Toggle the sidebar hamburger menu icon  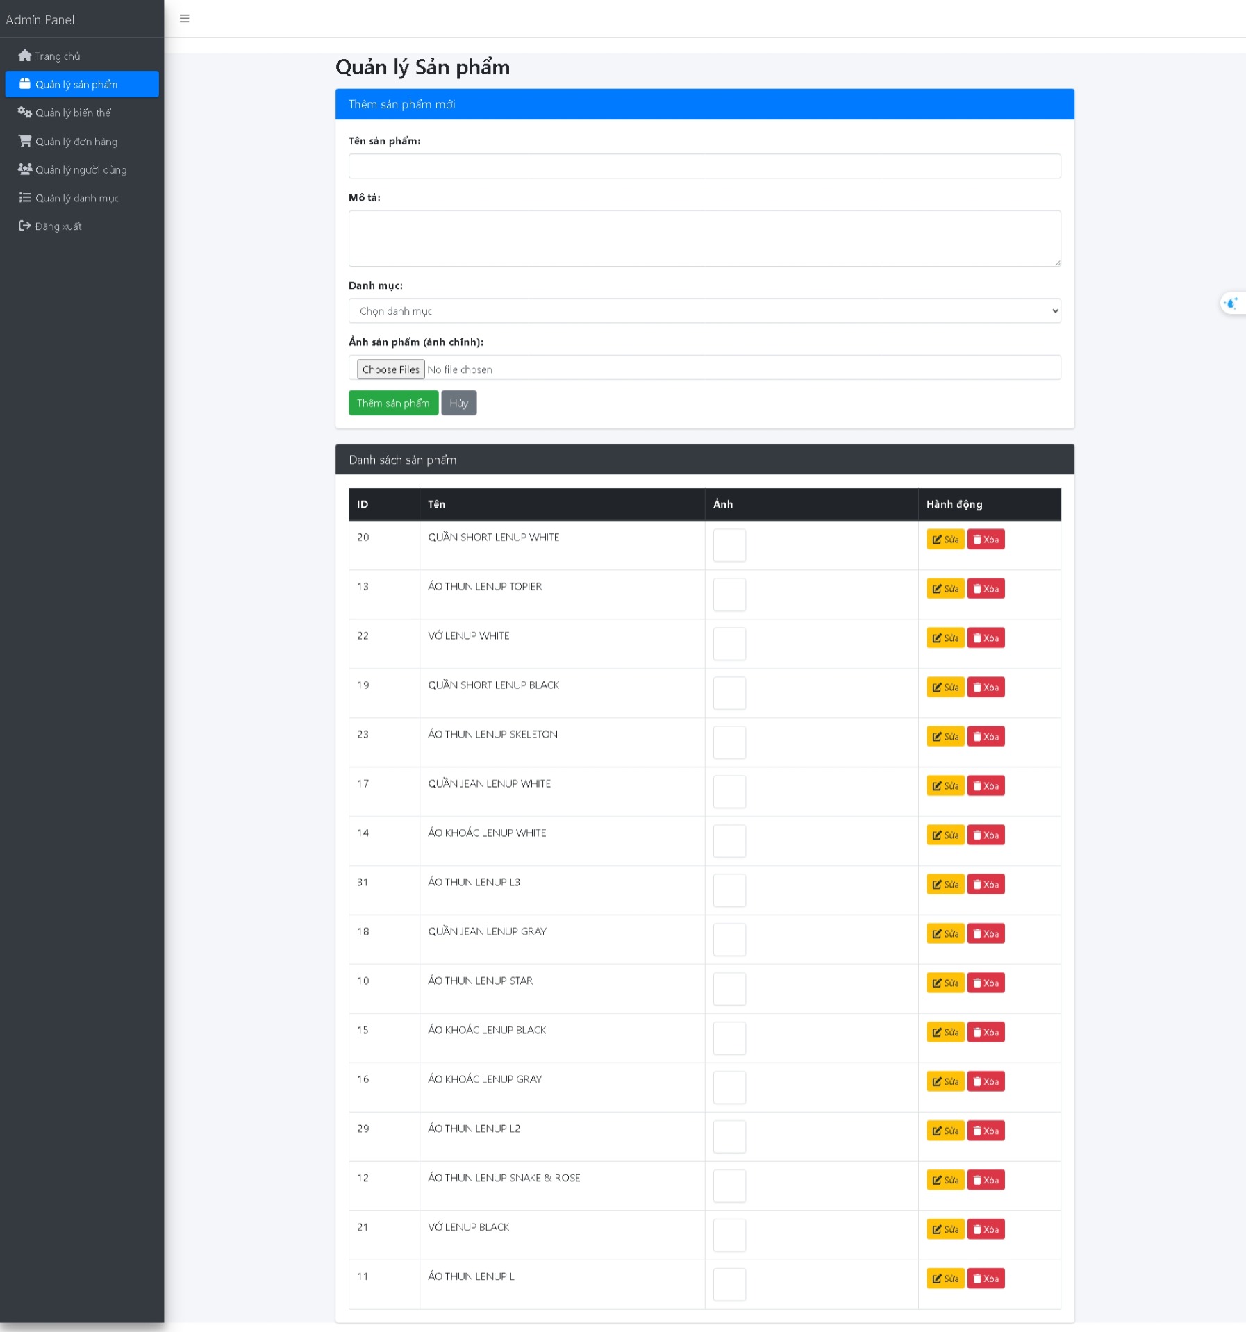185,19
